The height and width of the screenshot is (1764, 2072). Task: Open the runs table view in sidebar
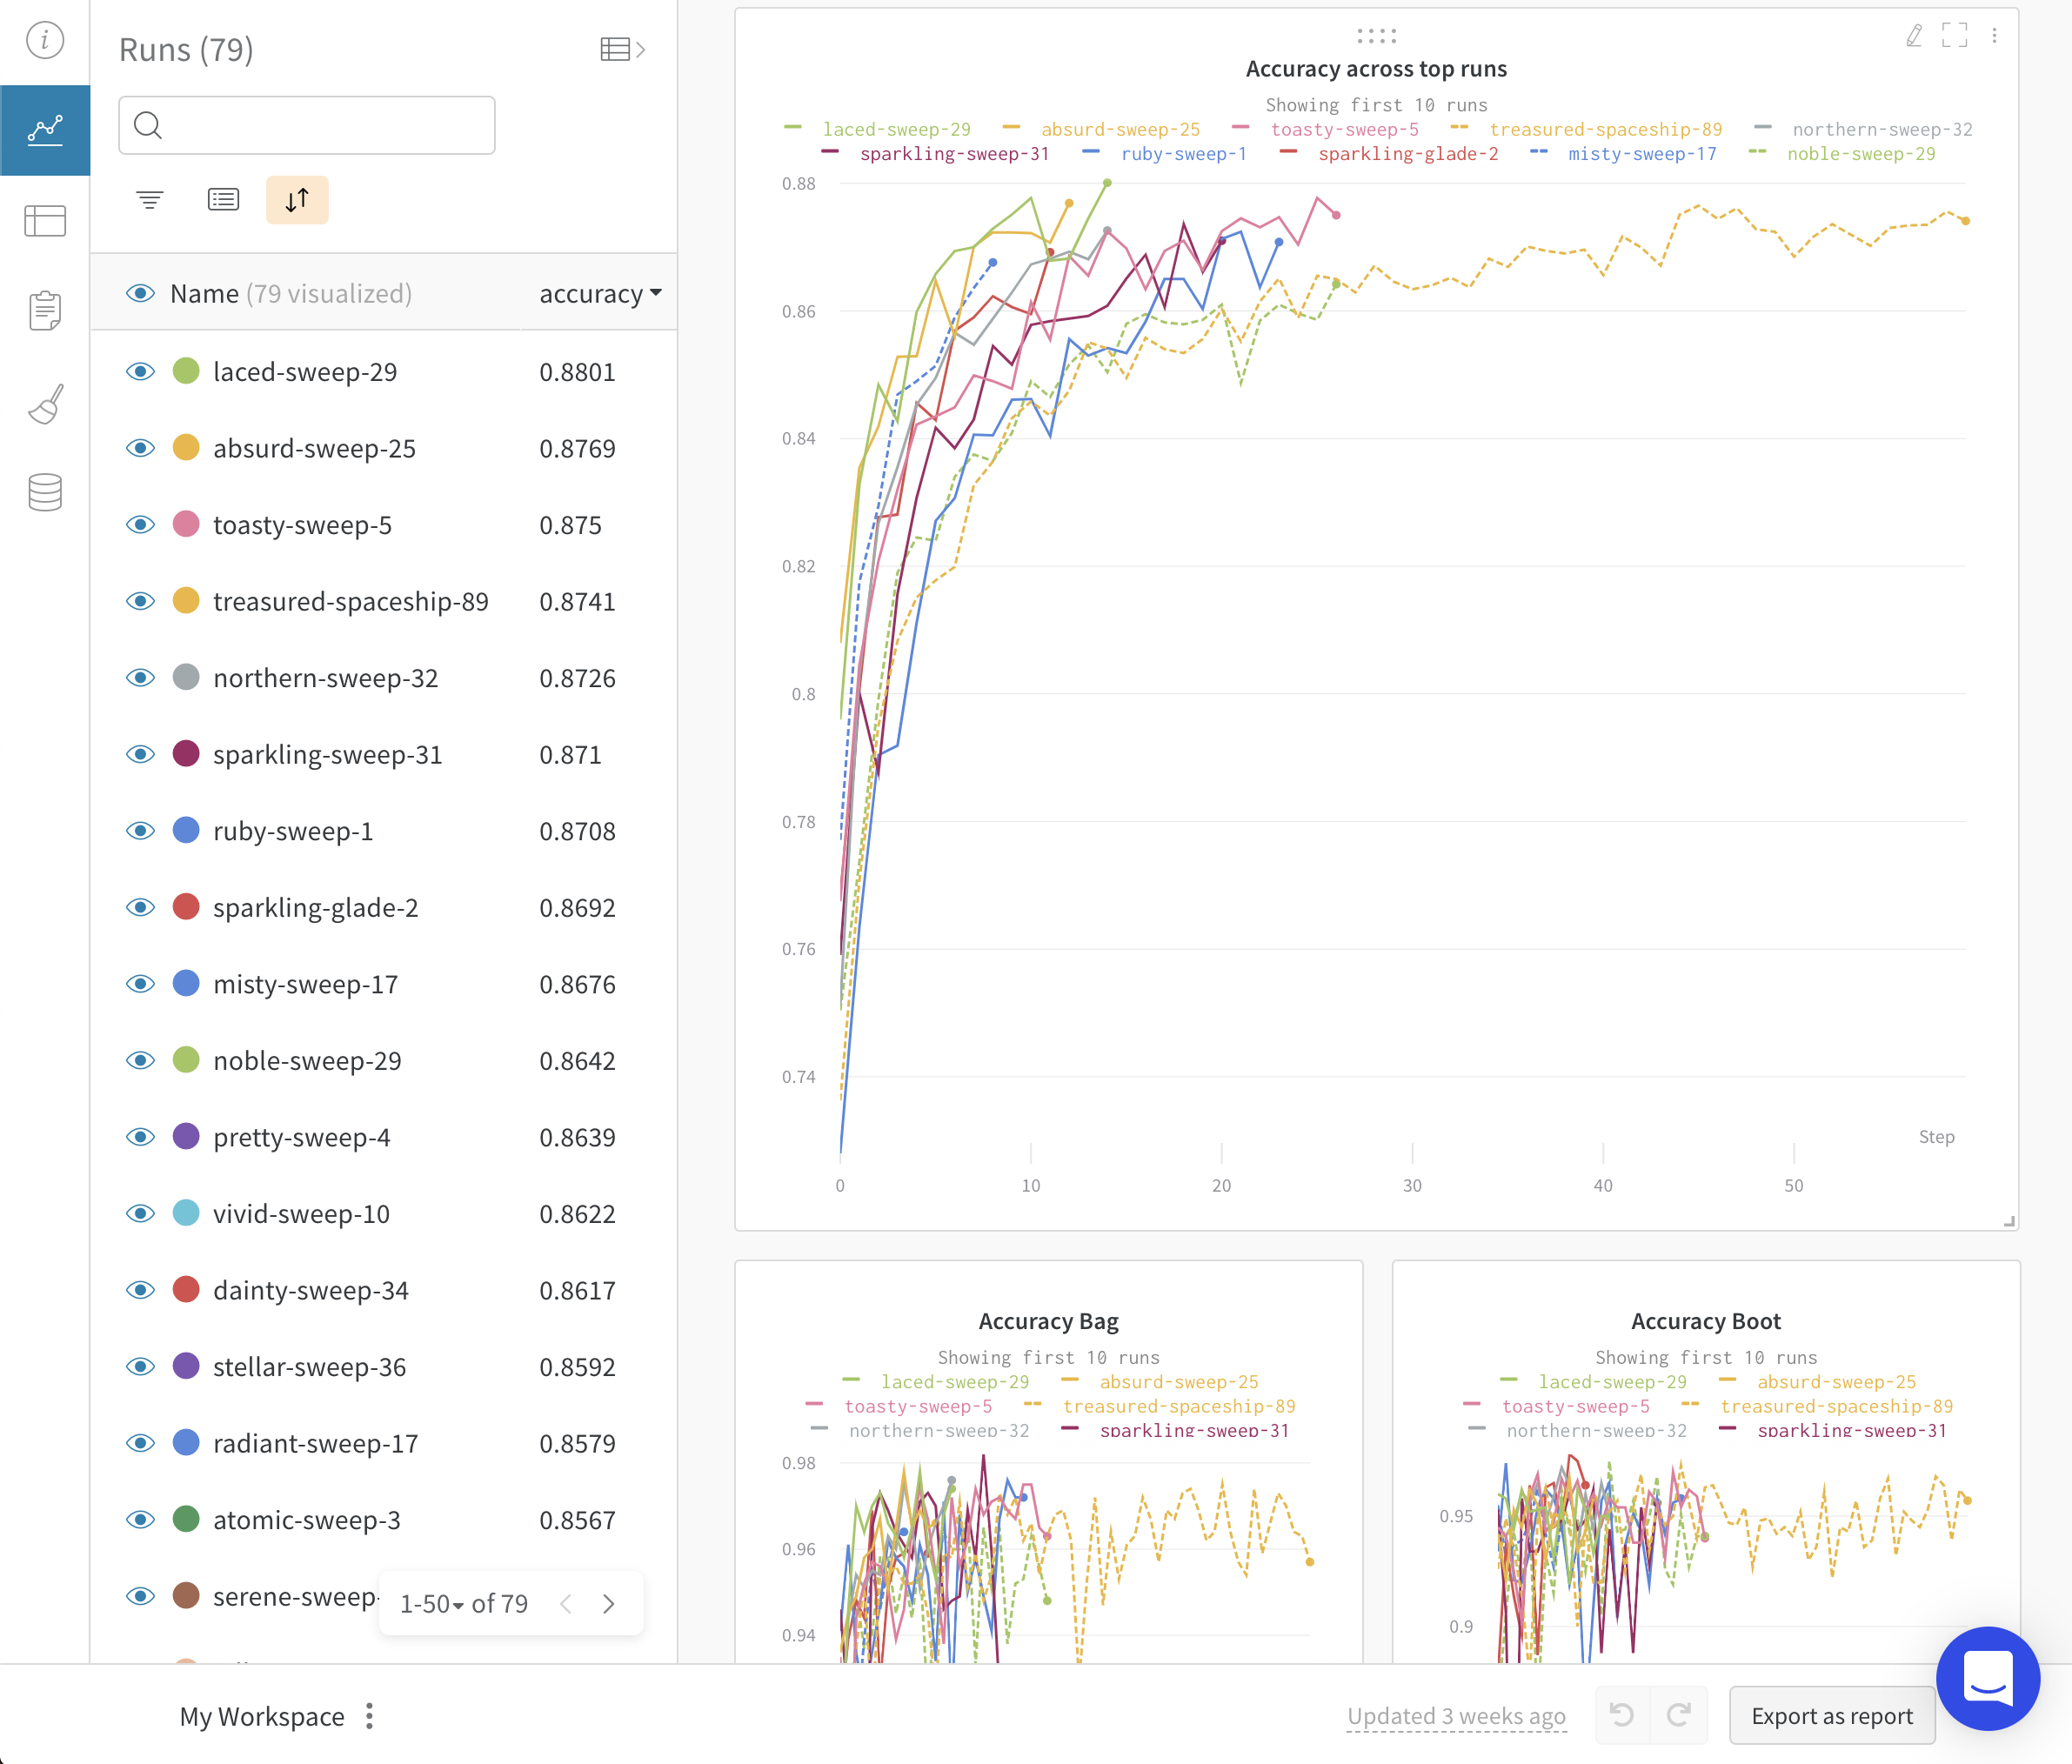(x=45, y=220)
